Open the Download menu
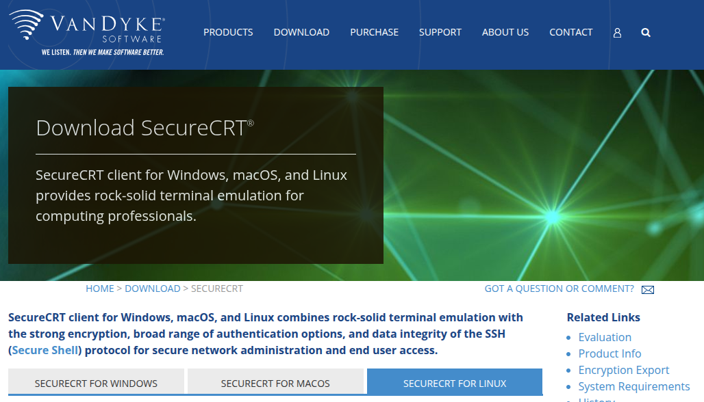 pos(301,32)
